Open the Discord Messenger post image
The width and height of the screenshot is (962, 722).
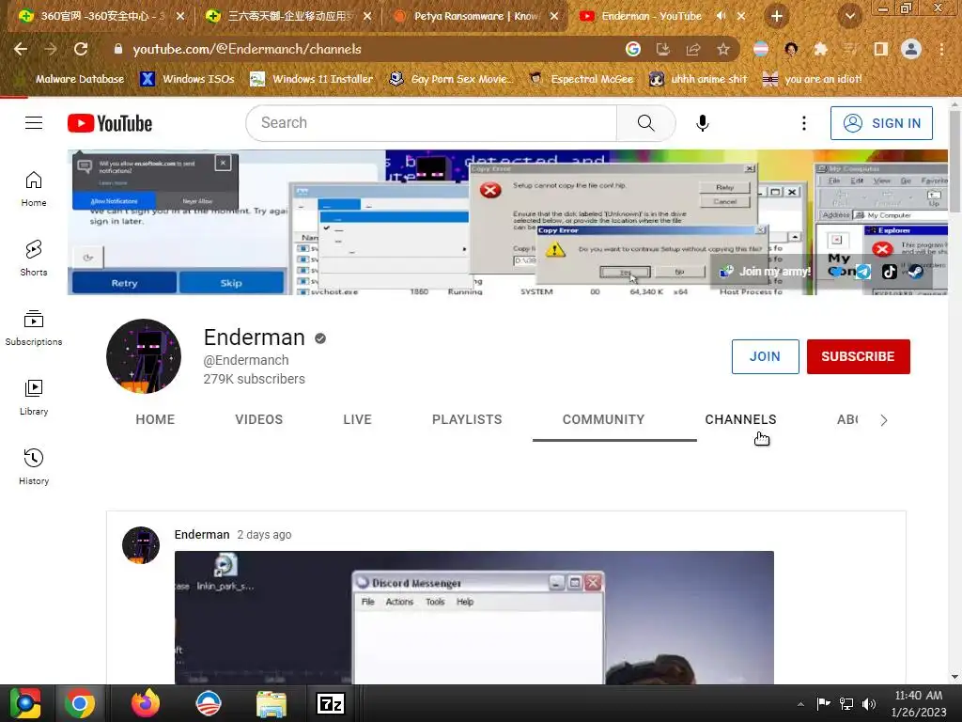click(x=474, y=618)
